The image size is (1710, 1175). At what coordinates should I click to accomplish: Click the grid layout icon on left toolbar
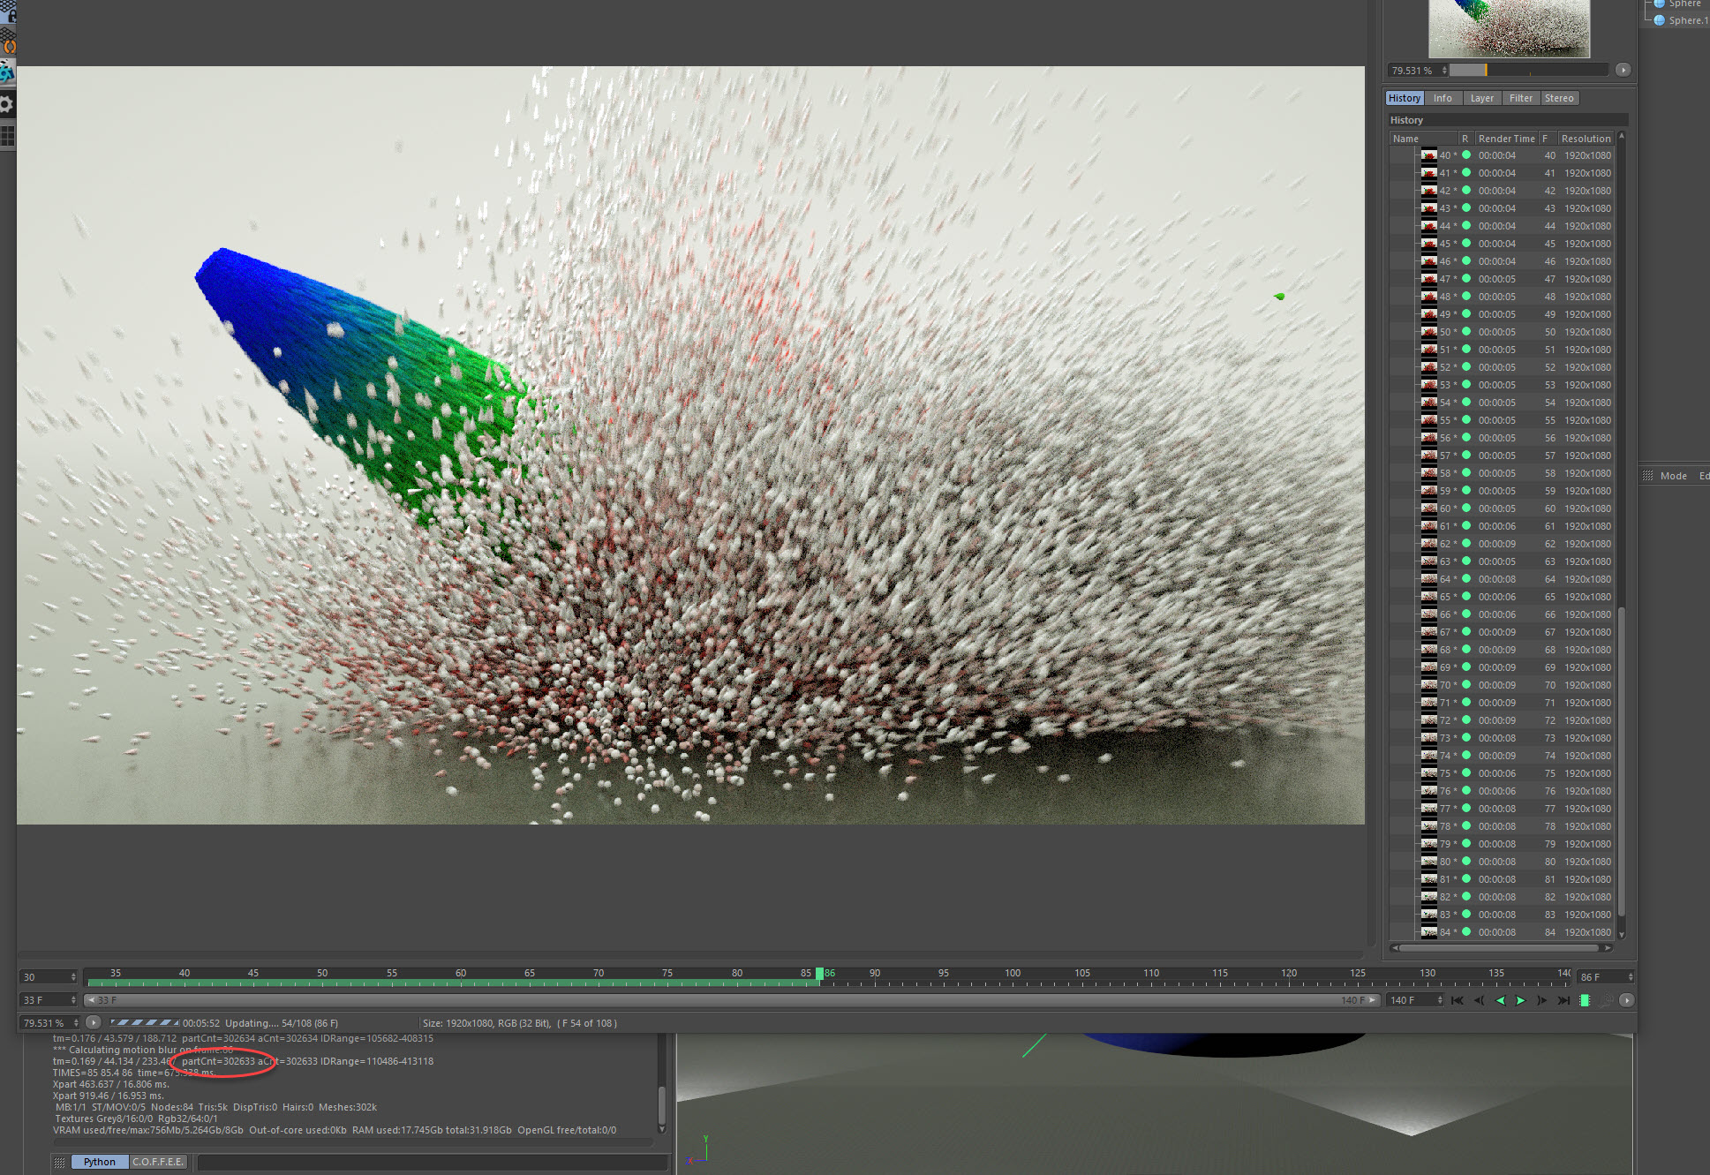point(7,136)
